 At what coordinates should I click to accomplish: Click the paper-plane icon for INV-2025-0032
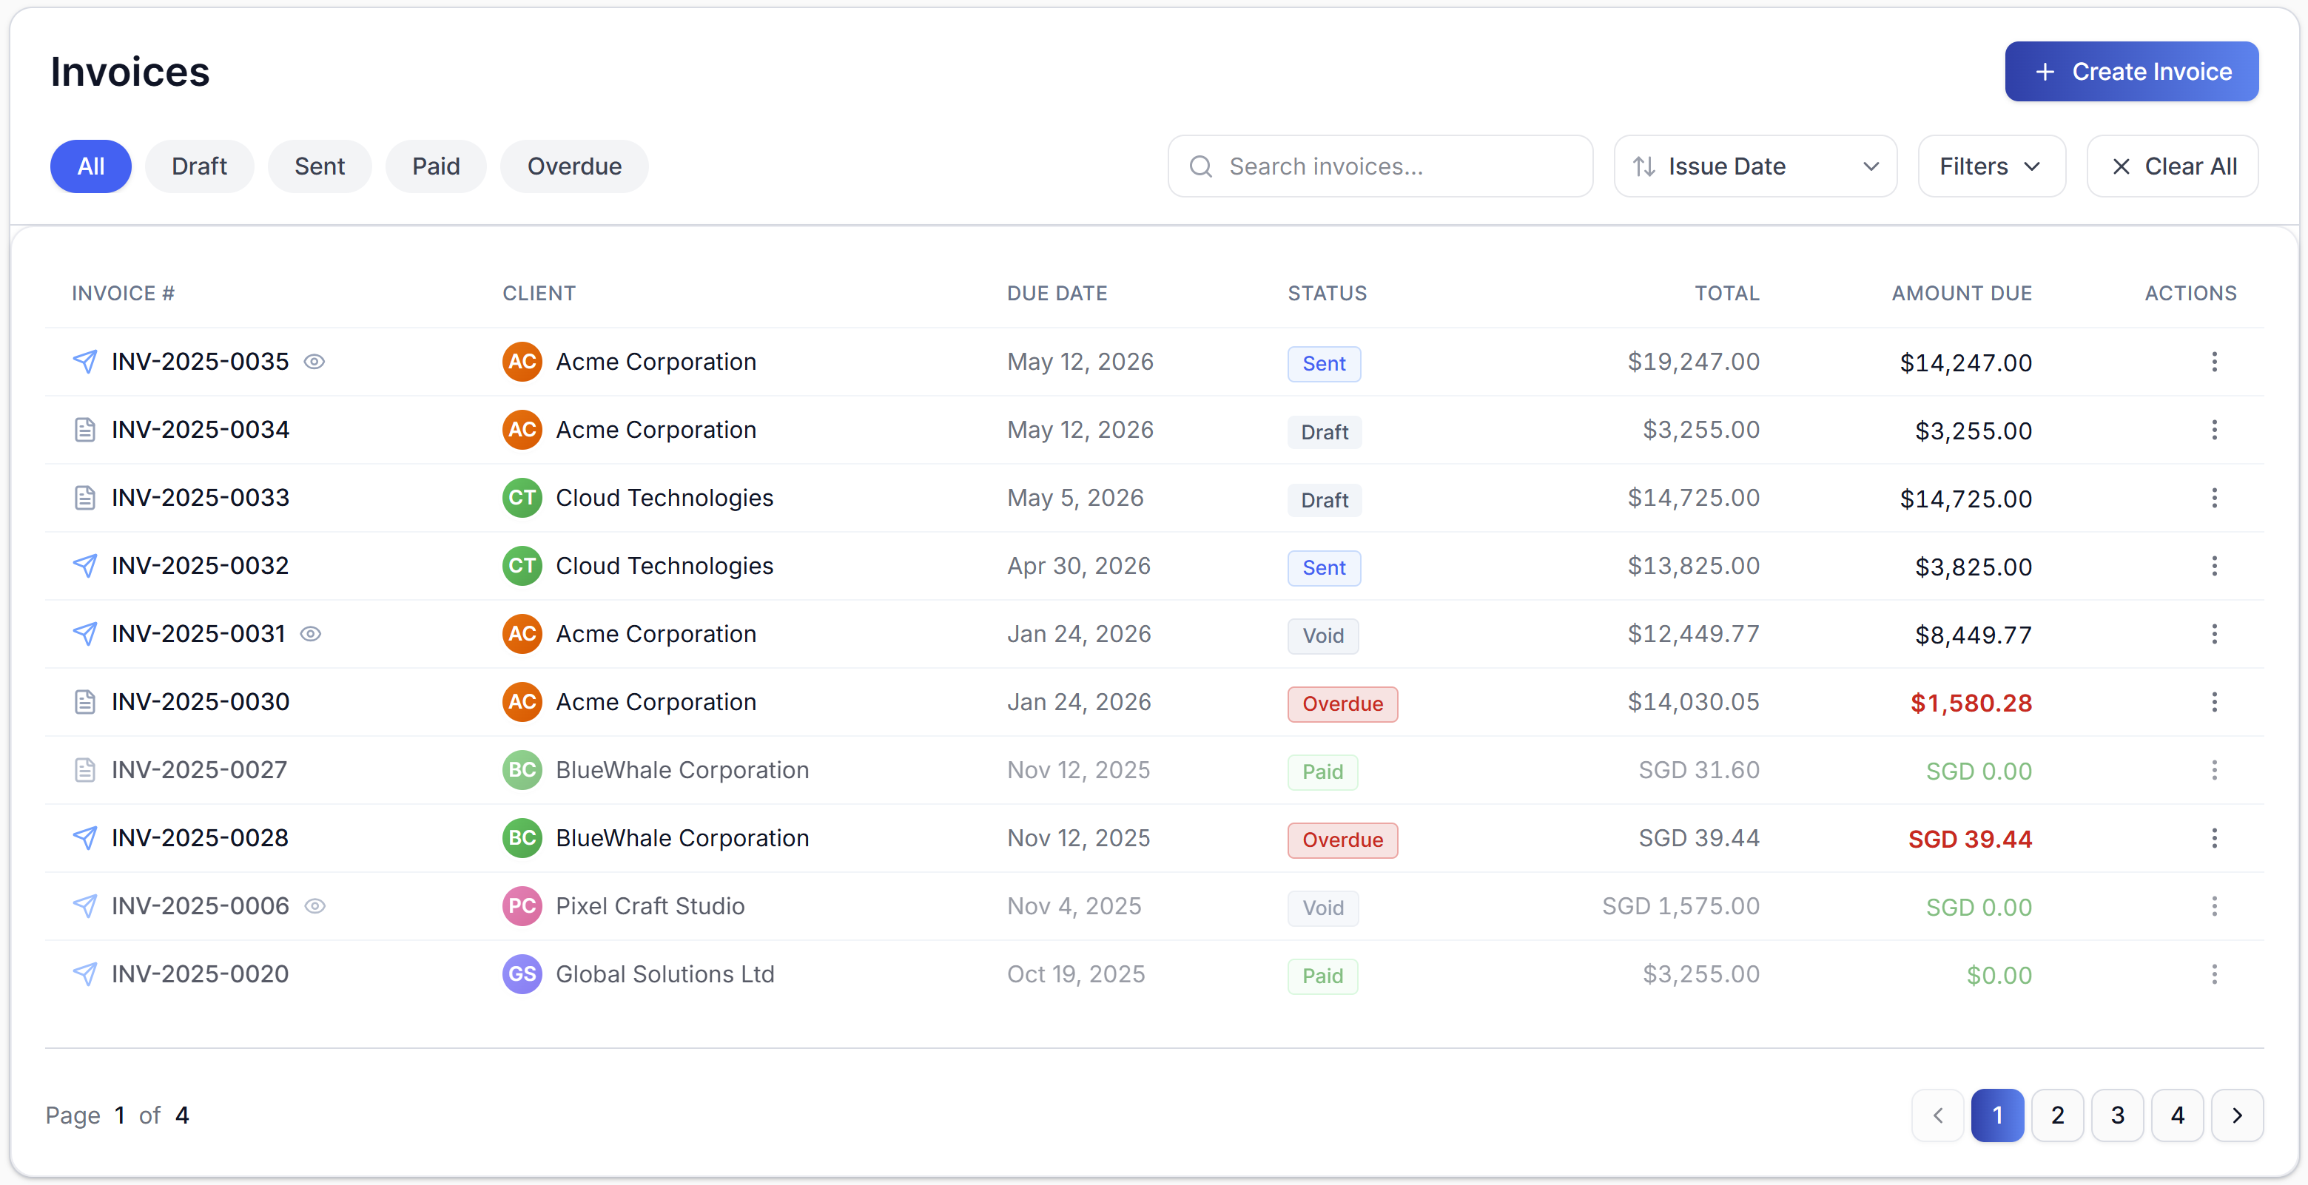point(85,566)
